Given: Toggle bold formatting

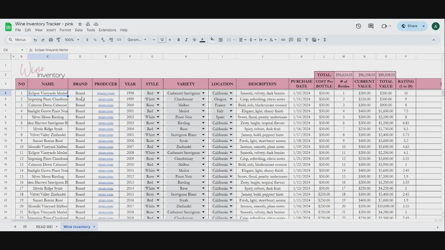Looking at the screenshot, I should click(x=179, y=40).
